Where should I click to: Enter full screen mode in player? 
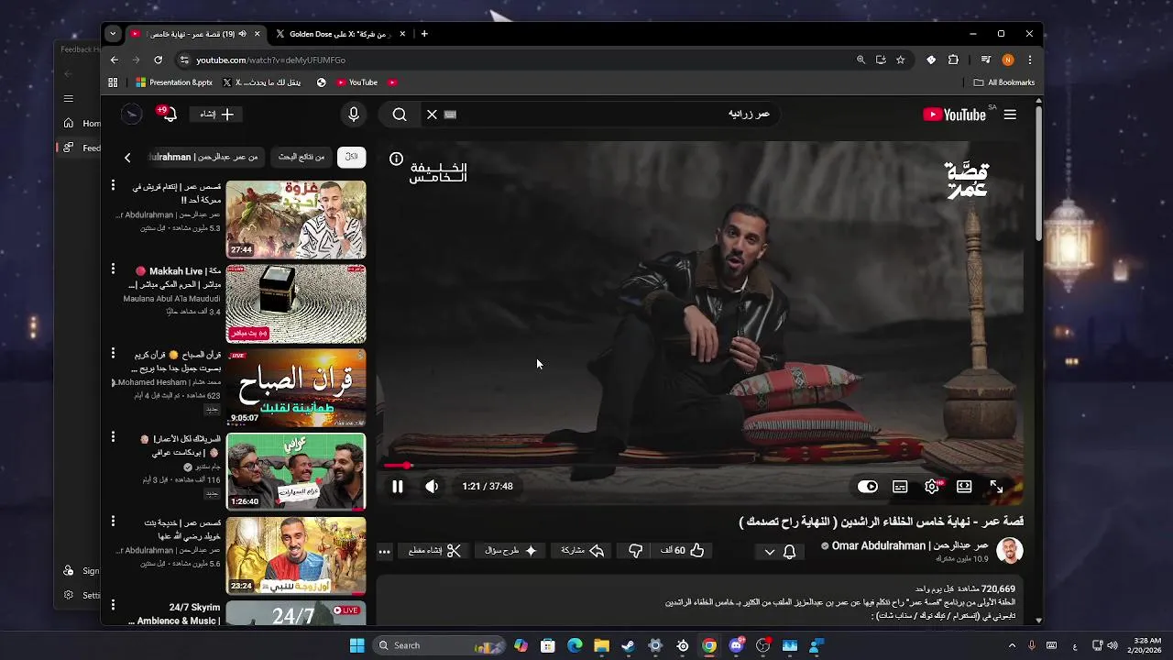(996, 487)
